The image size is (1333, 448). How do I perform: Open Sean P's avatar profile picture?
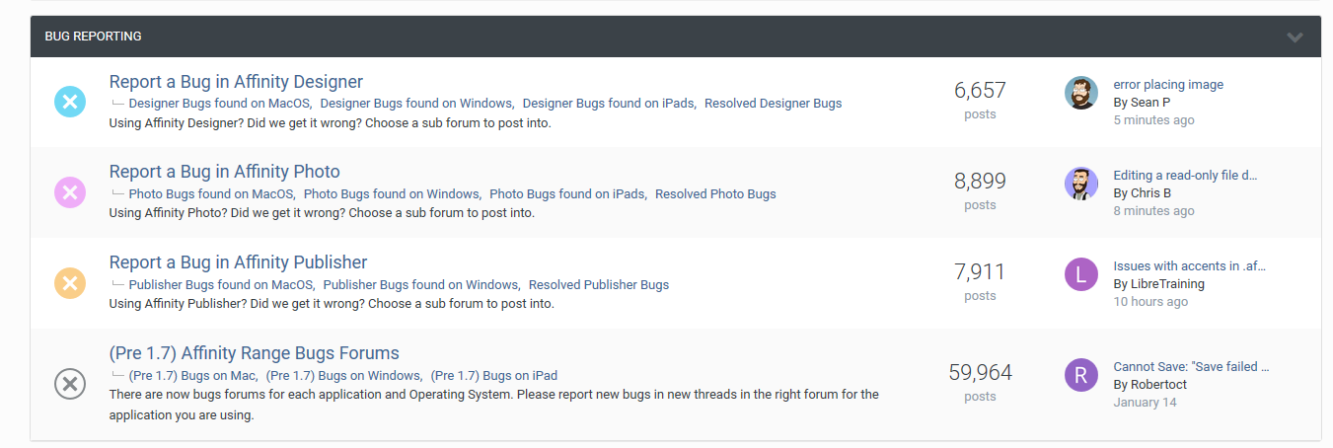point(1081,93)
